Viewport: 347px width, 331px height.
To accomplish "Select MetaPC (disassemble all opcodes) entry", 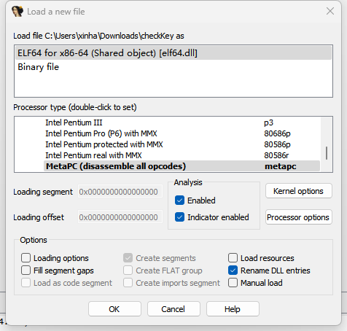I will click(182, 166).
